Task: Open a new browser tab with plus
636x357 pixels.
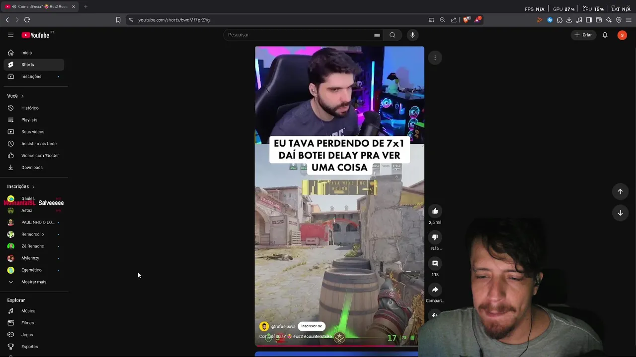Action: click(85, 6)
